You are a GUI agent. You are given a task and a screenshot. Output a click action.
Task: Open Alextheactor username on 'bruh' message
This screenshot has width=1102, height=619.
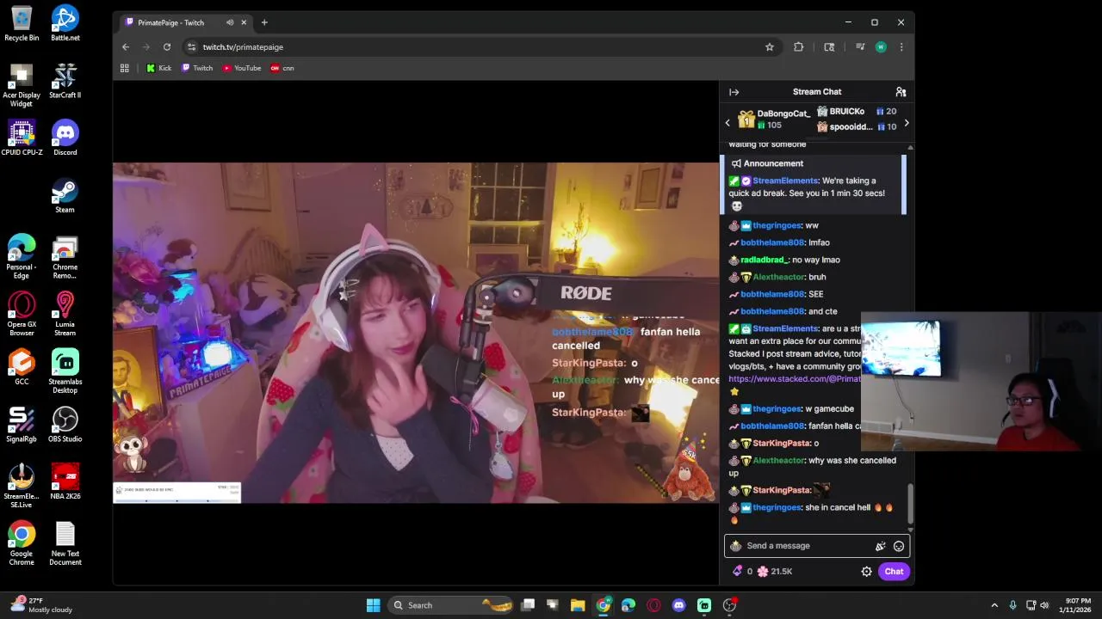point(778,277)
